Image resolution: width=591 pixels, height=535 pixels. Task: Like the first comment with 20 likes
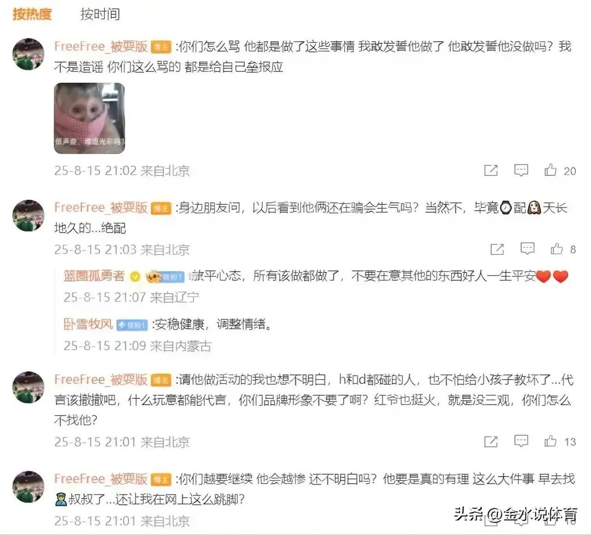point(550,170)
